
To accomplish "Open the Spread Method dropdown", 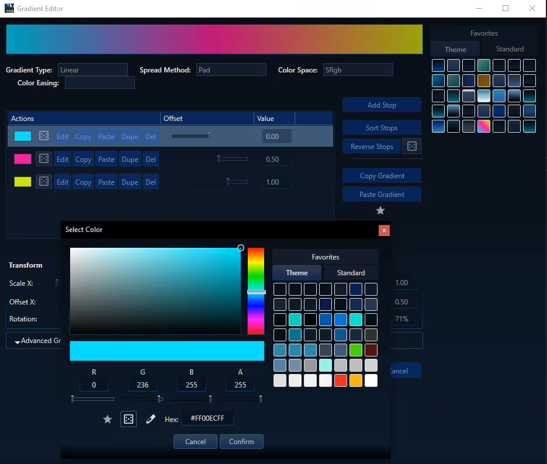I will click(x=231, y=70).
